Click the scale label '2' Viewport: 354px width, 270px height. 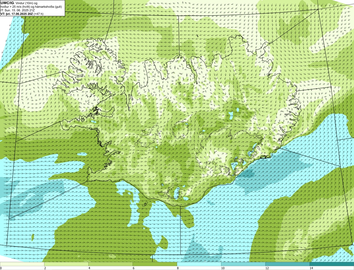pos(45,268)
